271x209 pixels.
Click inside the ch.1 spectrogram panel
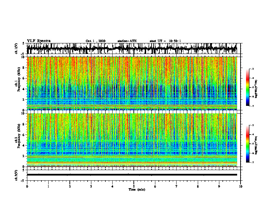pyautogui.click(x=132, y=83)
